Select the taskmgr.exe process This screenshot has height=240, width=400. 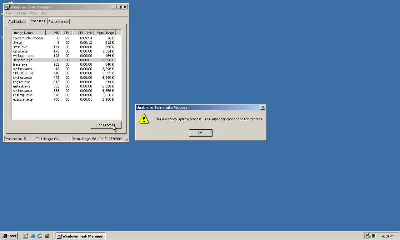pos(64,95)
